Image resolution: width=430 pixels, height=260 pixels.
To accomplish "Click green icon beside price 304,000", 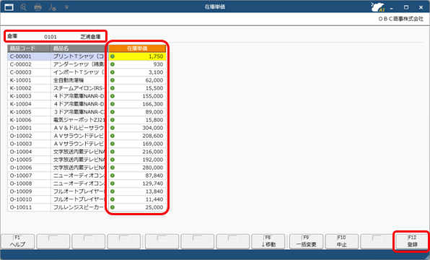I will (x=113, y=128).
